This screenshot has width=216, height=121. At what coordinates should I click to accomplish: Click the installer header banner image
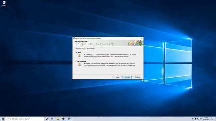pos(135,43)
